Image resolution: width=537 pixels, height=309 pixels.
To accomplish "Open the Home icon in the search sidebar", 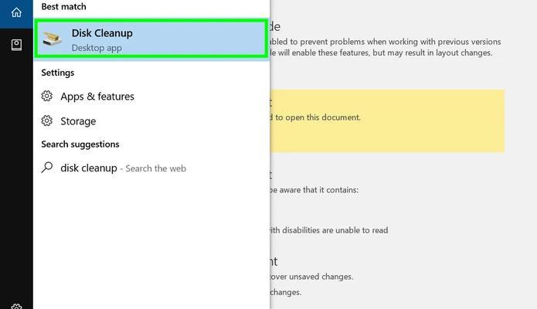I will tap(16, 12).
